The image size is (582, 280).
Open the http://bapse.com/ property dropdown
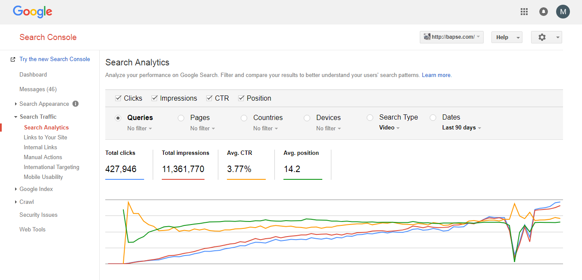pos(452,37)
